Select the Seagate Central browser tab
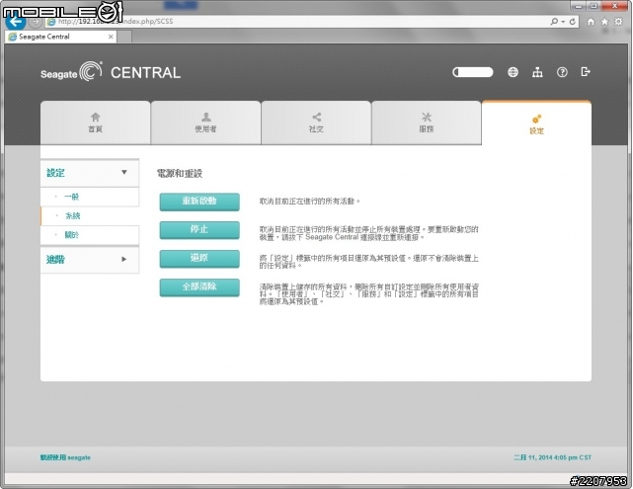 (x=60, y=37)
